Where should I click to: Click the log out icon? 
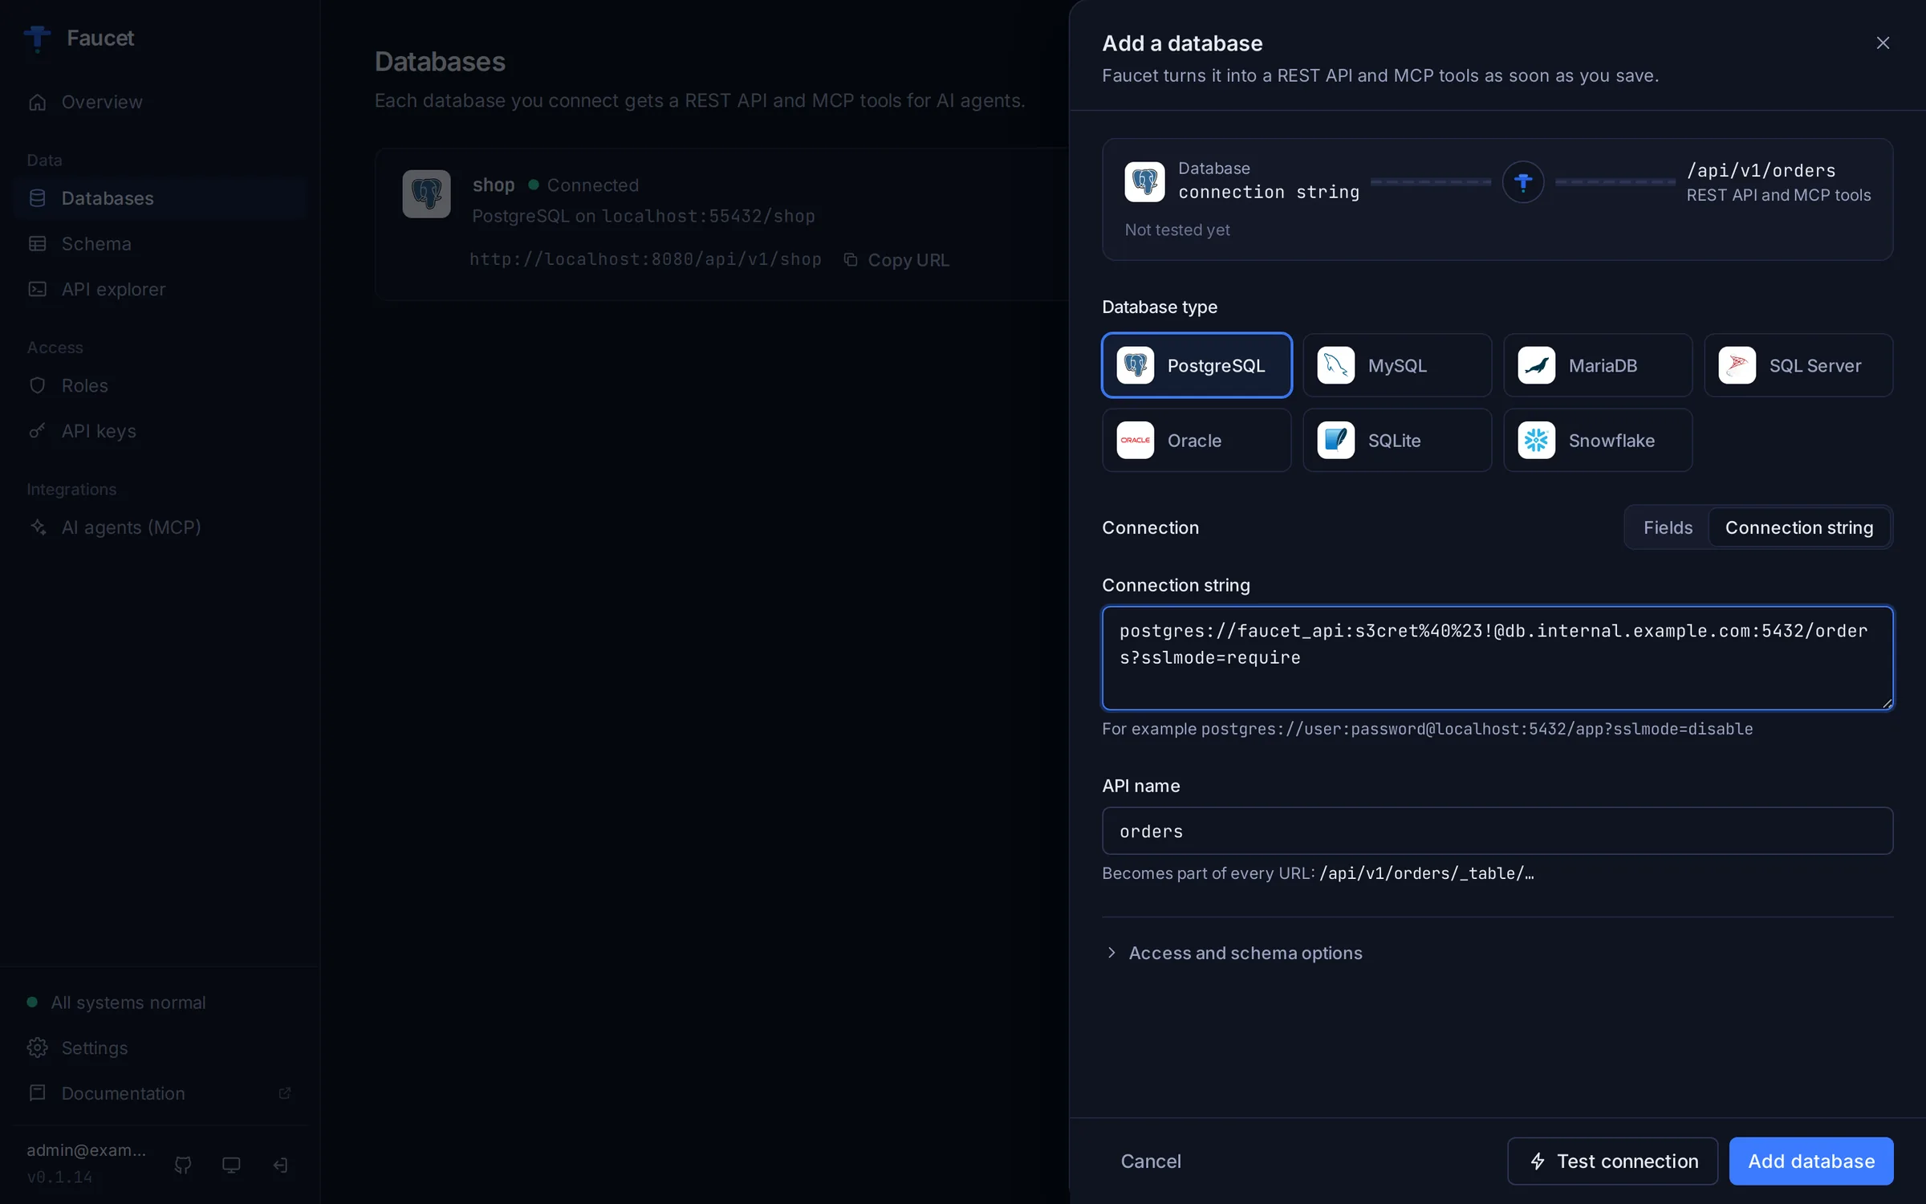click(280, 1165)
